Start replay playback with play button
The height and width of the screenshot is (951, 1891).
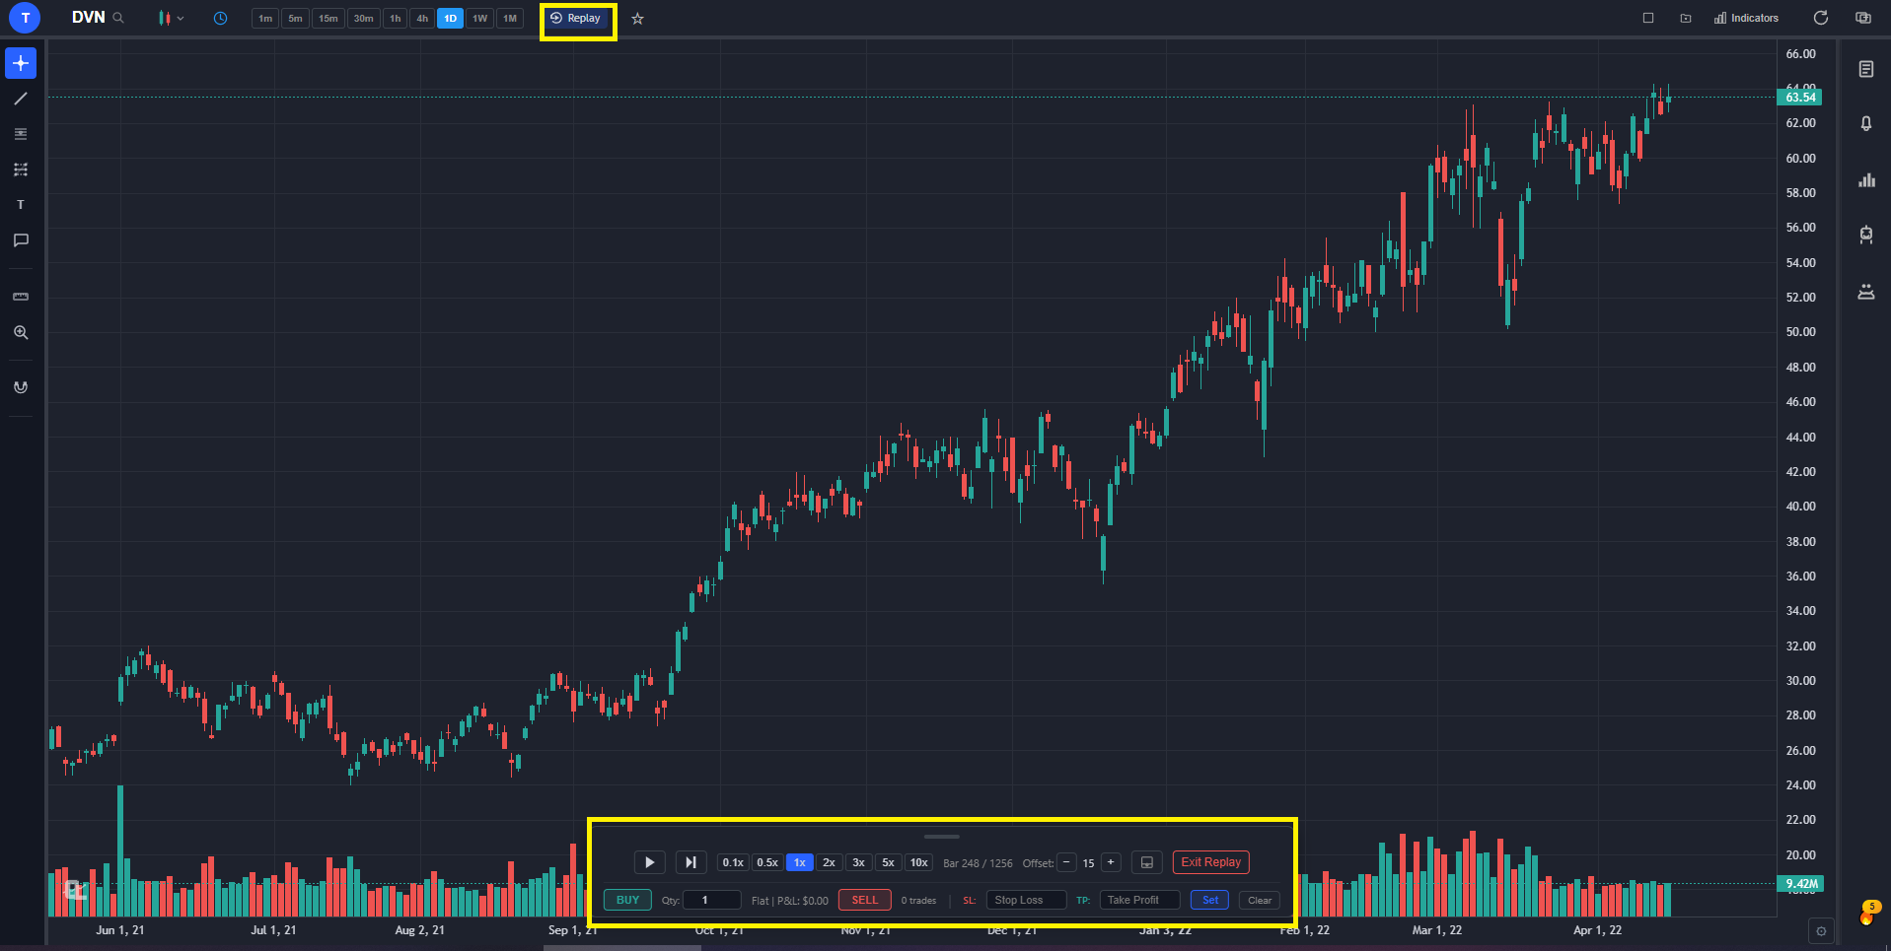[649, 862]
